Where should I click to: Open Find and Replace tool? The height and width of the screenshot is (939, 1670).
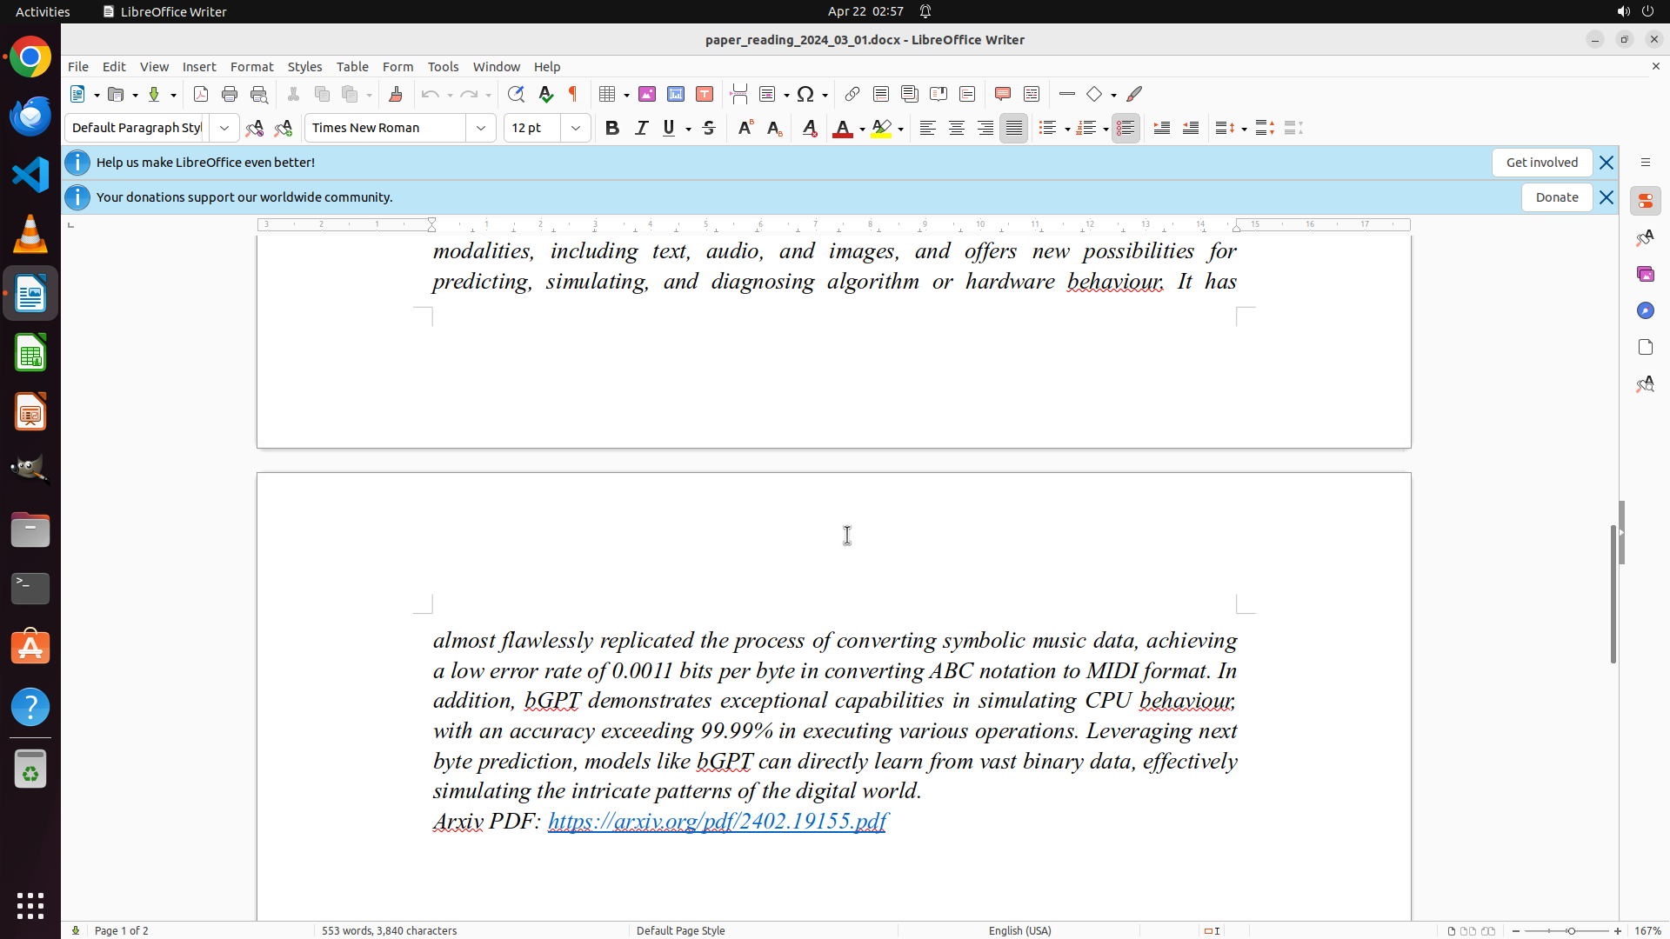point(516,94)
